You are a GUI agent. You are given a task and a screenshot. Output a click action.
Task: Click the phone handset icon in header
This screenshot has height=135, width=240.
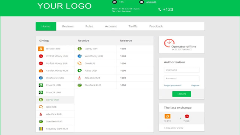coord(160,10)
